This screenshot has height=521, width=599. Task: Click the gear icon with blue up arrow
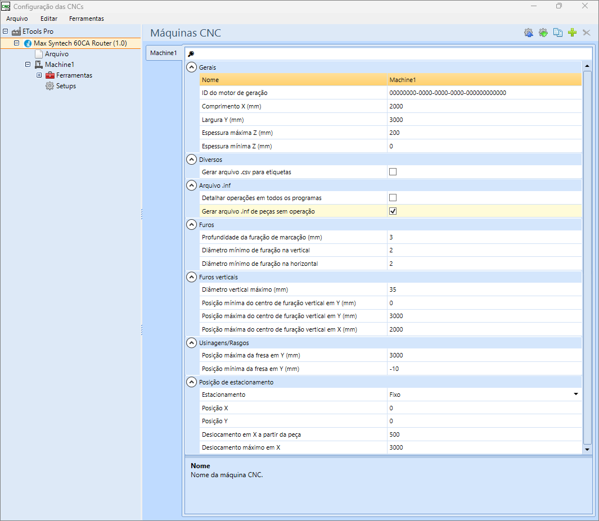[529, 33]
